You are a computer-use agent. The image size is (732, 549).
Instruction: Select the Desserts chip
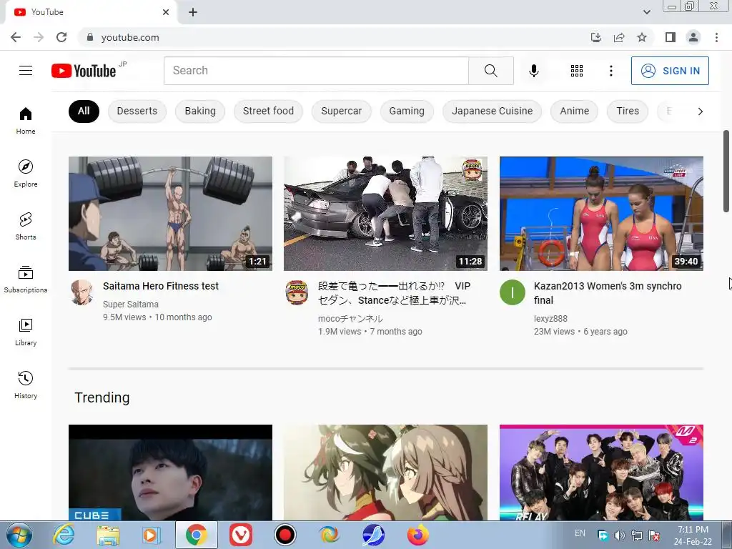click(137, 111)
